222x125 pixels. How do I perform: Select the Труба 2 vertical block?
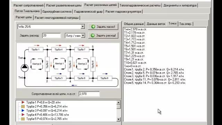(x=47, y=64)
